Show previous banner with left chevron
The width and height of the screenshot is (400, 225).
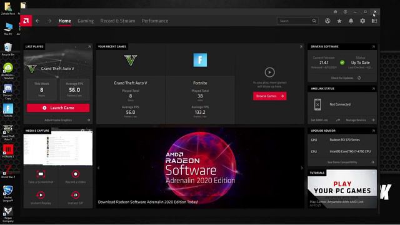pos(99,168)
